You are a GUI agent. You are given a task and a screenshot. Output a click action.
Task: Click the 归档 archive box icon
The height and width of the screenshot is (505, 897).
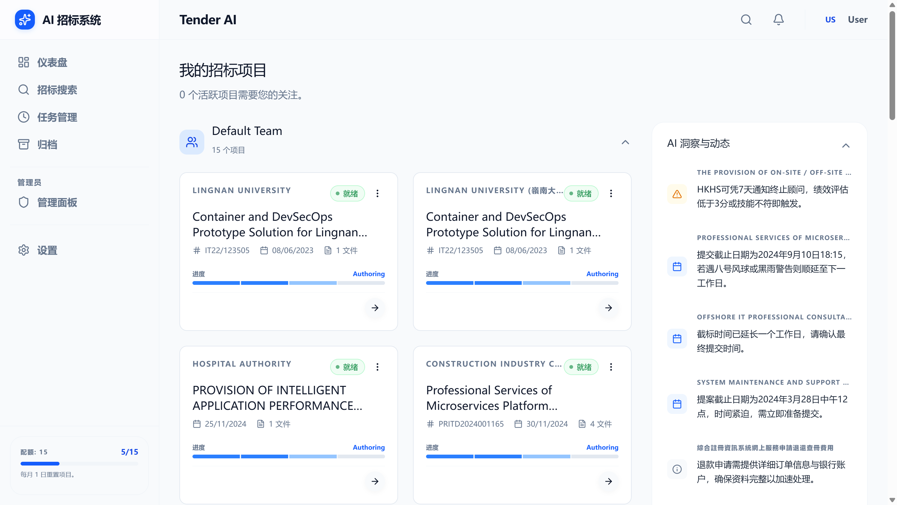pos(23,144)
